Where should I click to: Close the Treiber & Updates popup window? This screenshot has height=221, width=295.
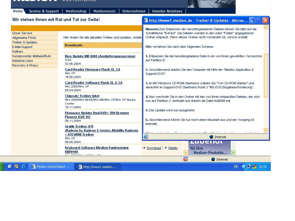click(265, 20)
